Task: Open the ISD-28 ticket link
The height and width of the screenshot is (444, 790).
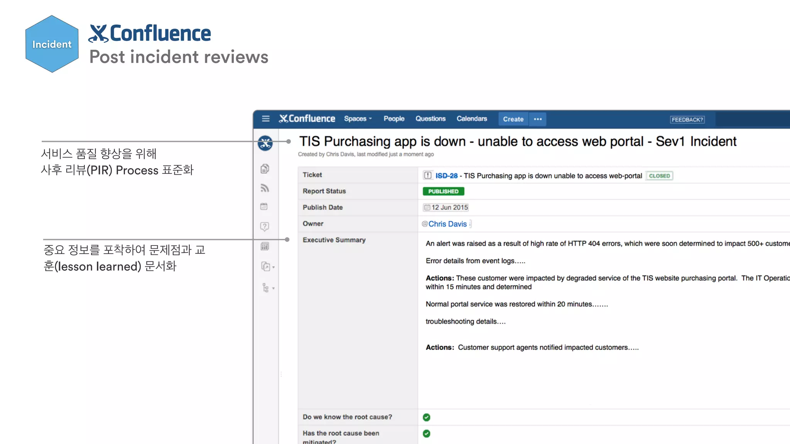Action: coord(446,176)
